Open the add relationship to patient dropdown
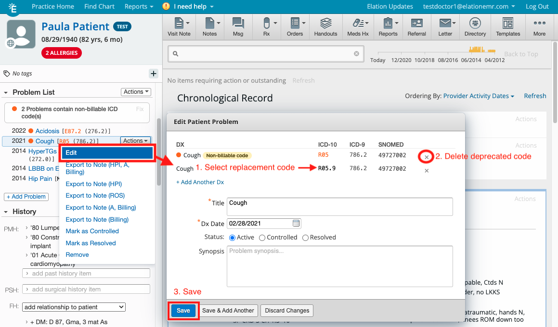The width and height of the screenshot is (558, 327). (x=73, y=307)
